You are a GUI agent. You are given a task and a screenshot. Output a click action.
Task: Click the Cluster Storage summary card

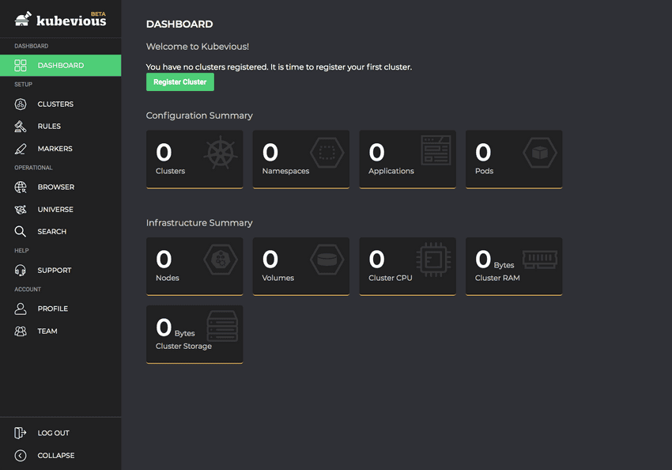click(194, 334)
